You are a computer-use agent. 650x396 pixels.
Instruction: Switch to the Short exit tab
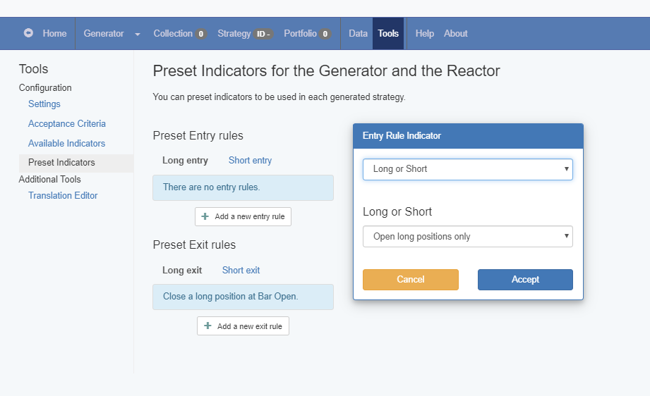[241, 270]
